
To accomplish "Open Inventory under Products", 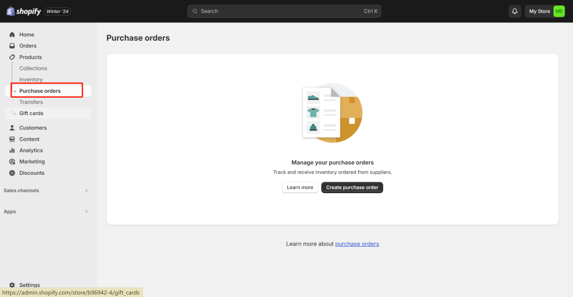I will click(x=31, y=79).
